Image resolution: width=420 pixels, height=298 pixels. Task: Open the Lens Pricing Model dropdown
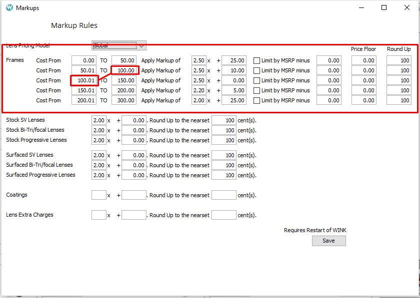(x=142, y=45)
